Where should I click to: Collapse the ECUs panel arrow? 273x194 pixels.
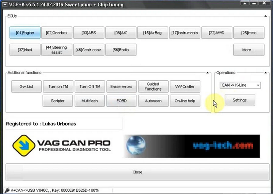tap(266, 16)
